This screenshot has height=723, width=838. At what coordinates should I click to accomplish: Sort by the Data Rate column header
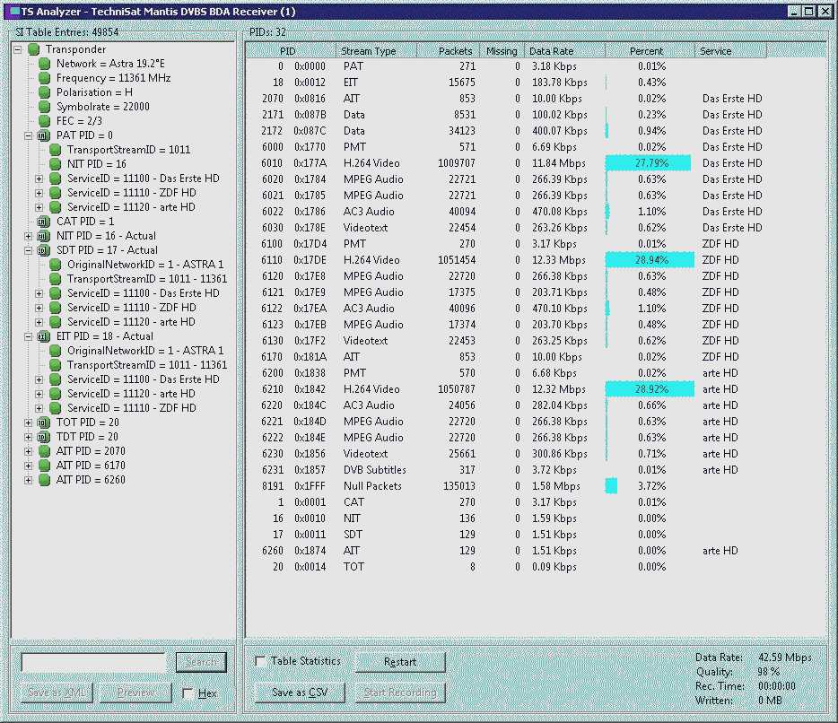coord(564,51)
